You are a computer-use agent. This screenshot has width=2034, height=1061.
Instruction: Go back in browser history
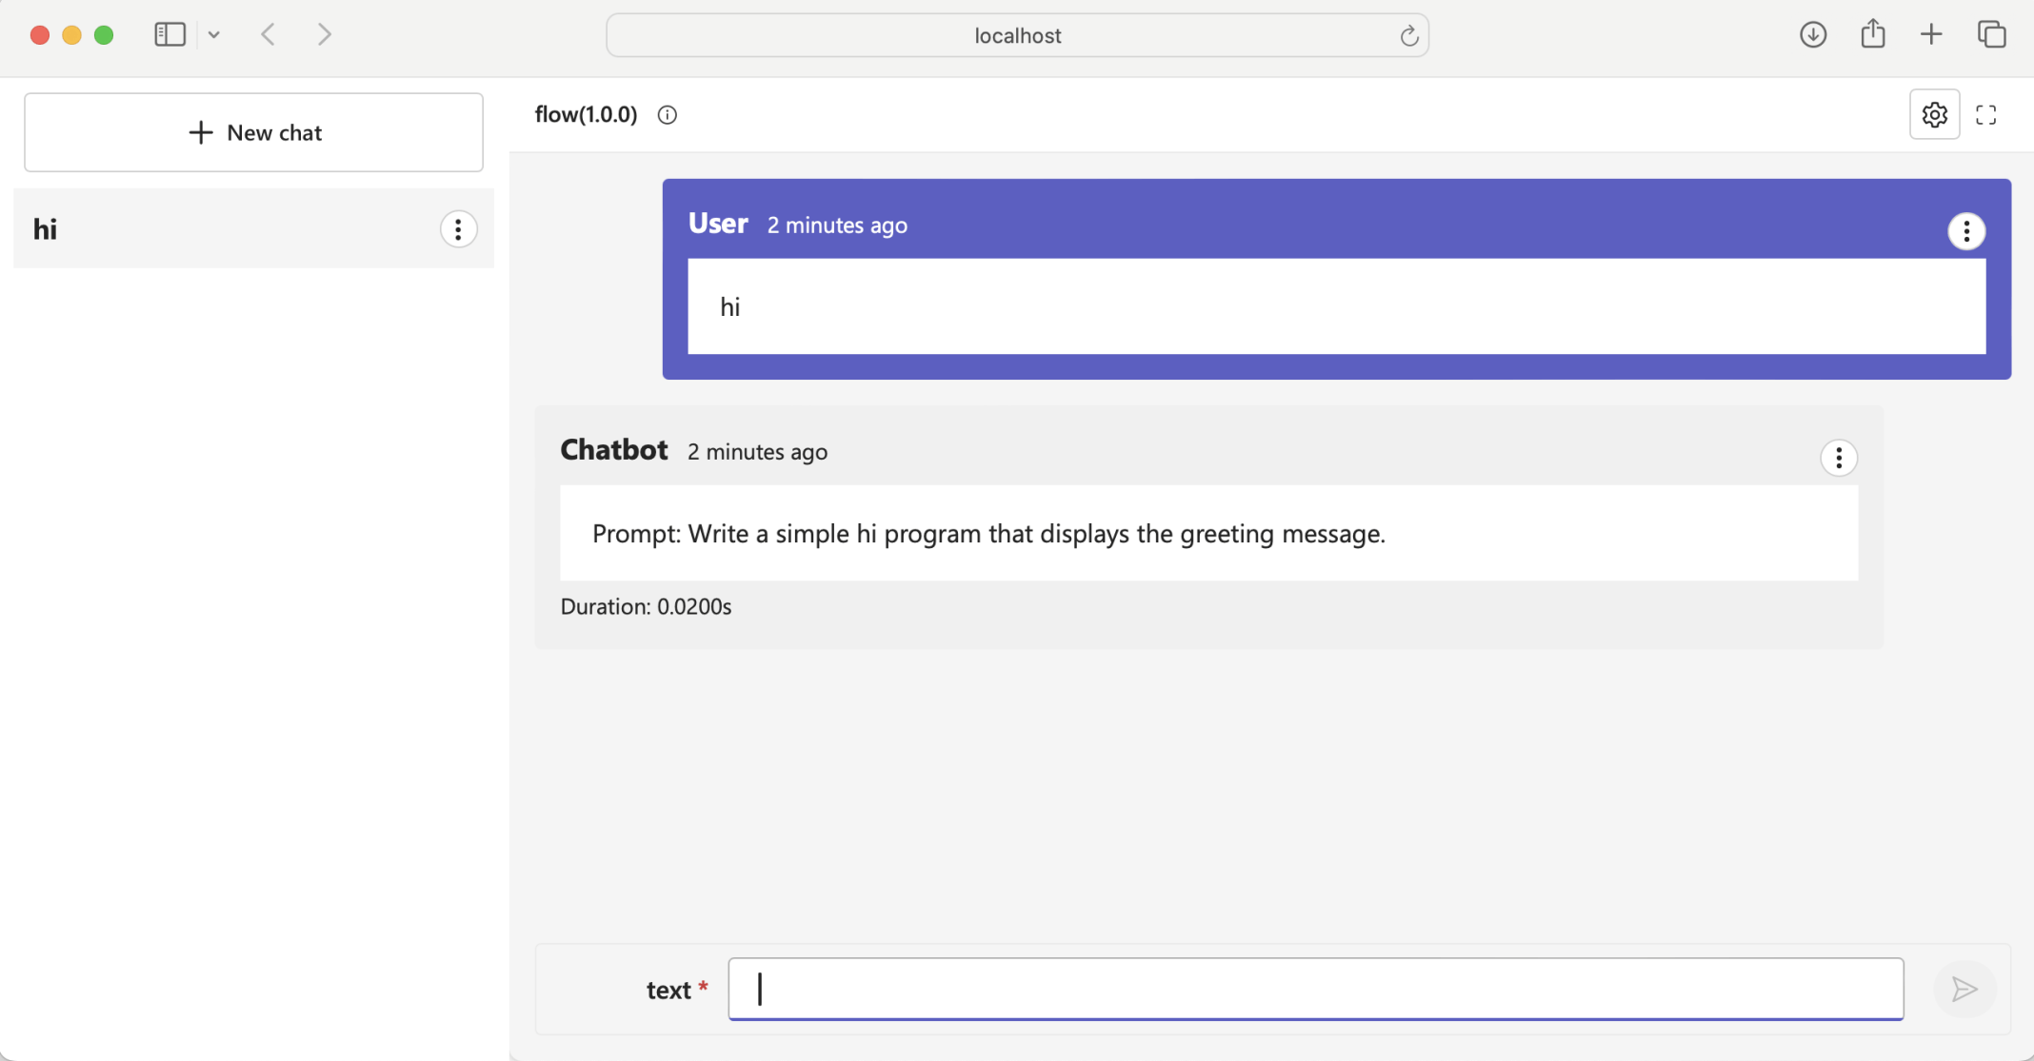click(269, 35)
